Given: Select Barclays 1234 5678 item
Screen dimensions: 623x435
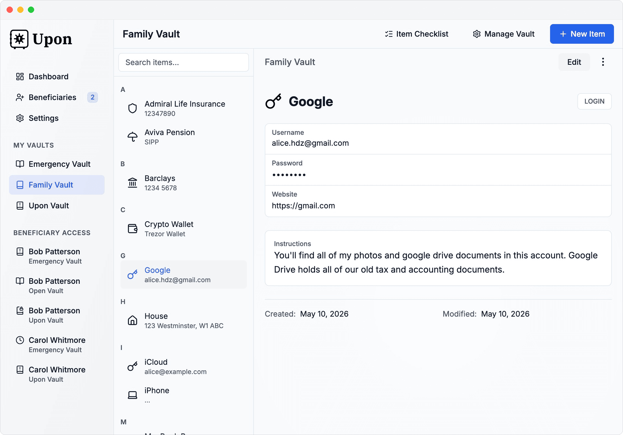Looking at the screenshot, I should (x=184, y=183).
